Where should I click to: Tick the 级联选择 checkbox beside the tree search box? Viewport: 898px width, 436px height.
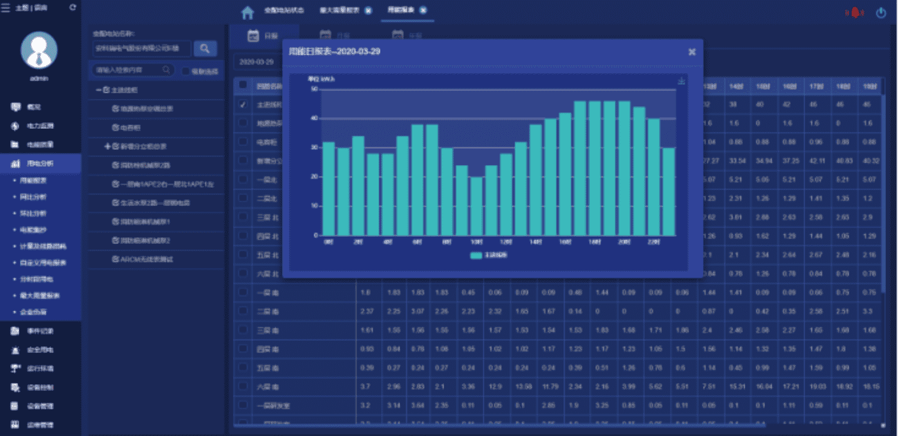[186, 71]
